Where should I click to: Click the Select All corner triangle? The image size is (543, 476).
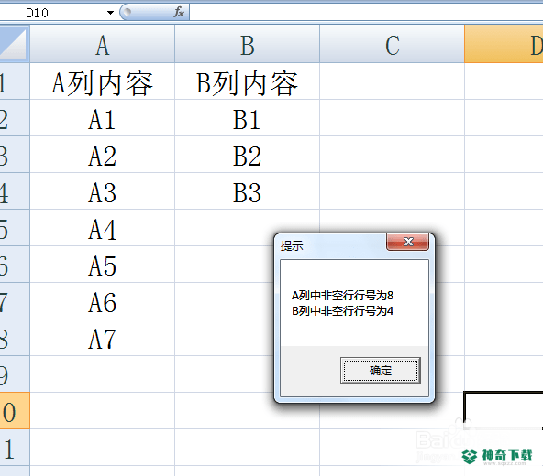(13, 44)
